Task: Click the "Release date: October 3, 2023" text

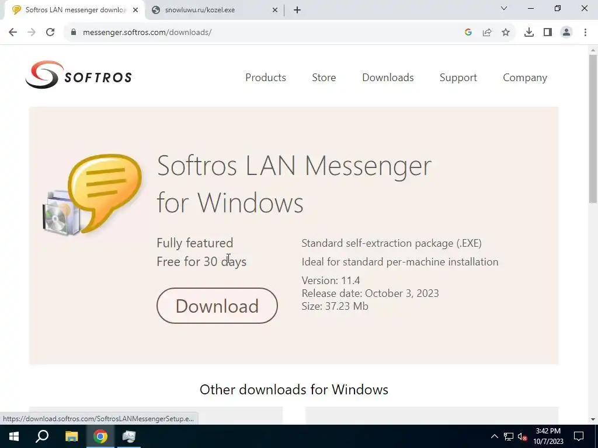Action: tap(370, 293)
